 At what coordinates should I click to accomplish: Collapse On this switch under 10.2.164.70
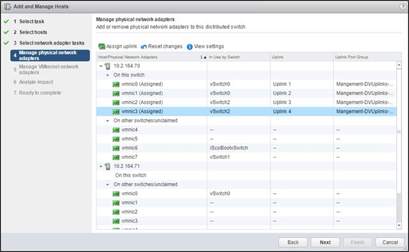coord(107,75)
